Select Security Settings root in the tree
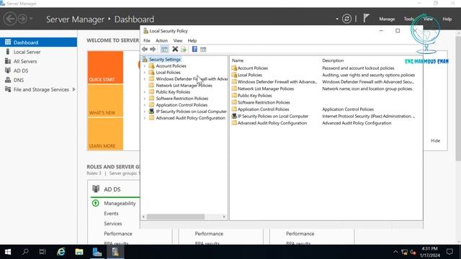 (165, 59)
